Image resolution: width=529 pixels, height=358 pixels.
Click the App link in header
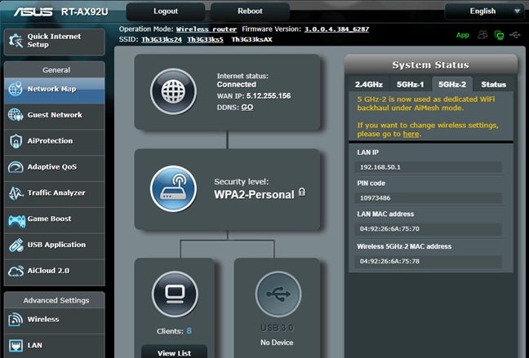pyautogui.click(x=463, y=35)
